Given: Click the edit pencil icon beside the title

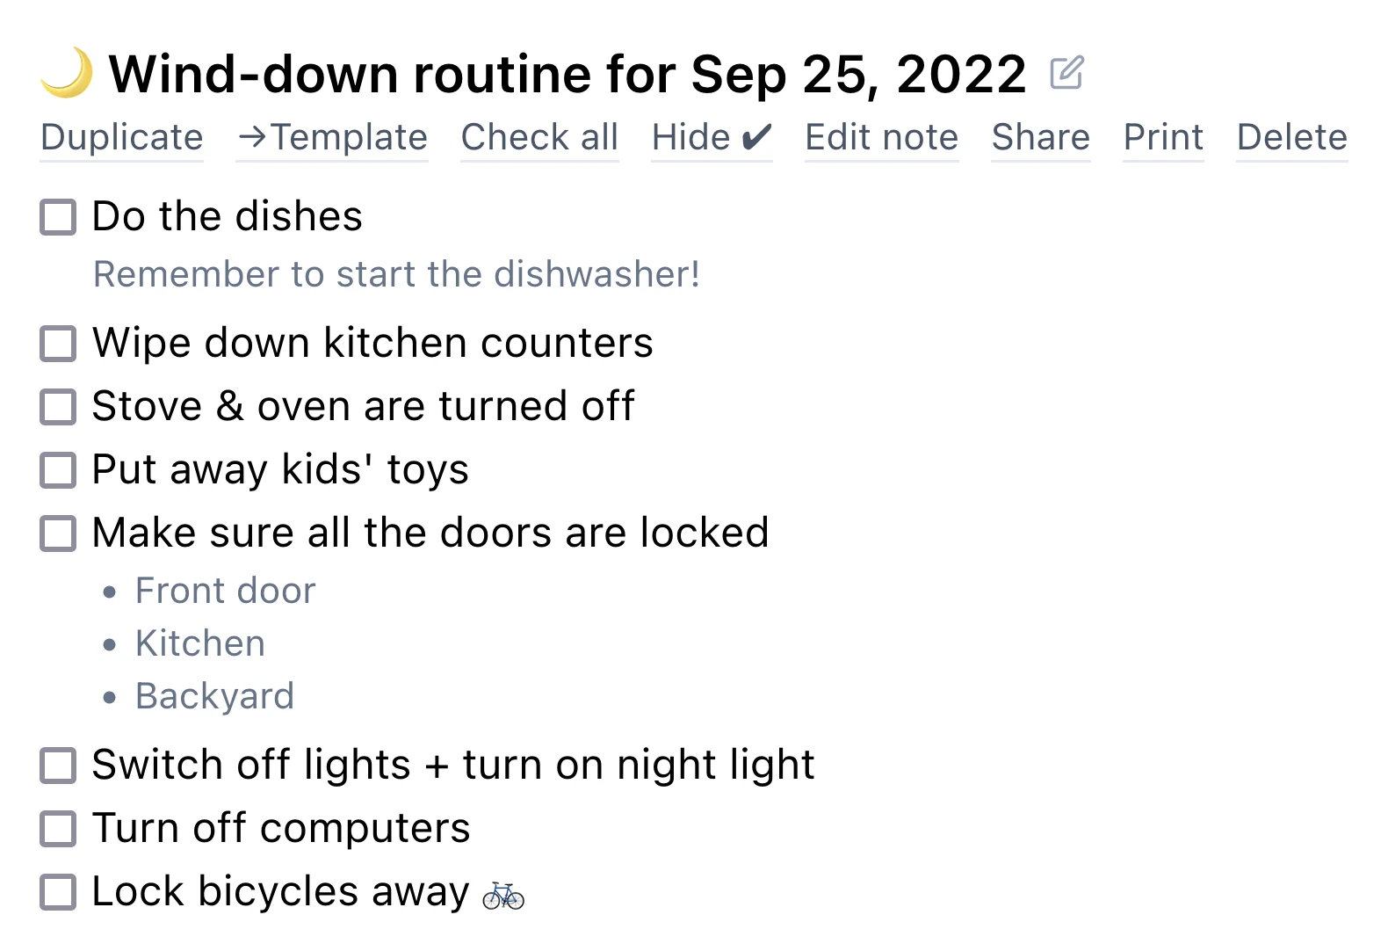Looking at the screenshot, I should 1067,72.
